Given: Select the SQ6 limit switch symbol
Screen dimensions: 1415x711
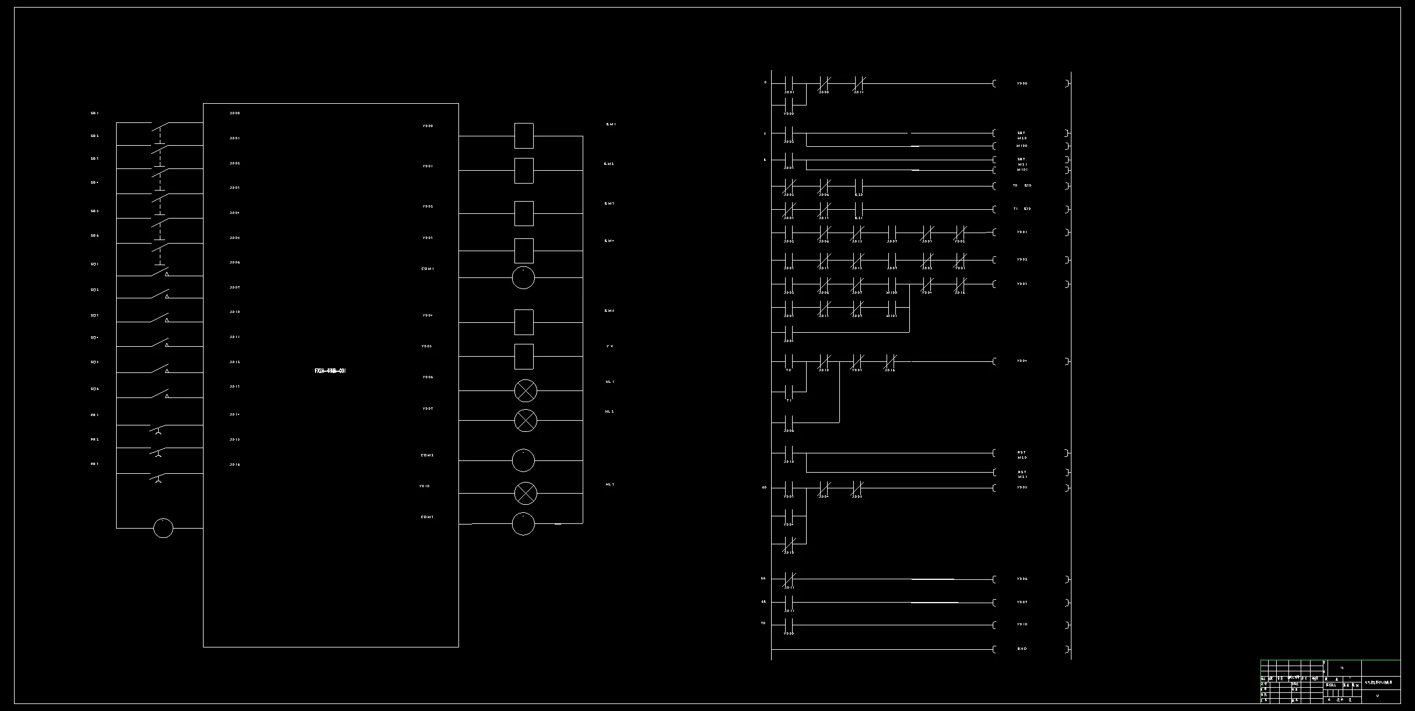Looking at the screenshot, I should tap(160, 395).
